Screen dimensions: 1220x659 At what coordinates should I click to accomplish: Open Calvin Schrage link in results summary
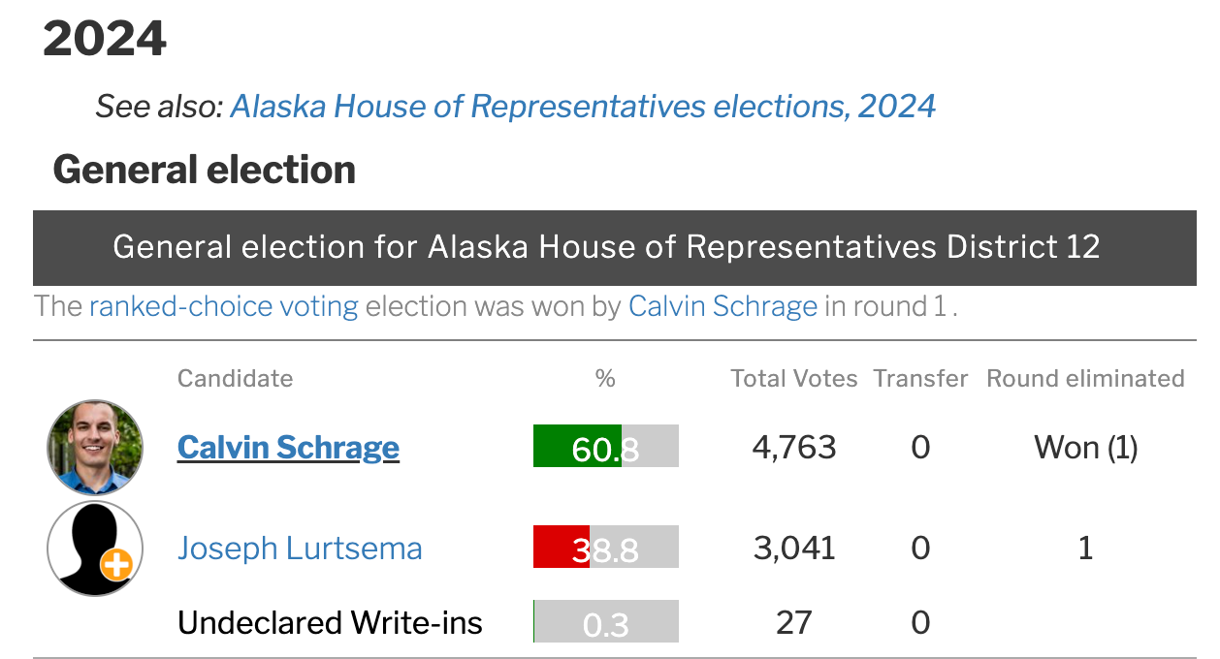[722, 307]
